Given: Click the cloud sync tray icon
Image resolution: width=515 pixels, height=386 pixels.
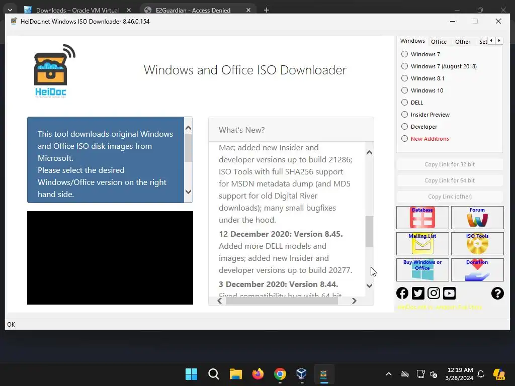Looking at the screenshot, I should 405,374.
